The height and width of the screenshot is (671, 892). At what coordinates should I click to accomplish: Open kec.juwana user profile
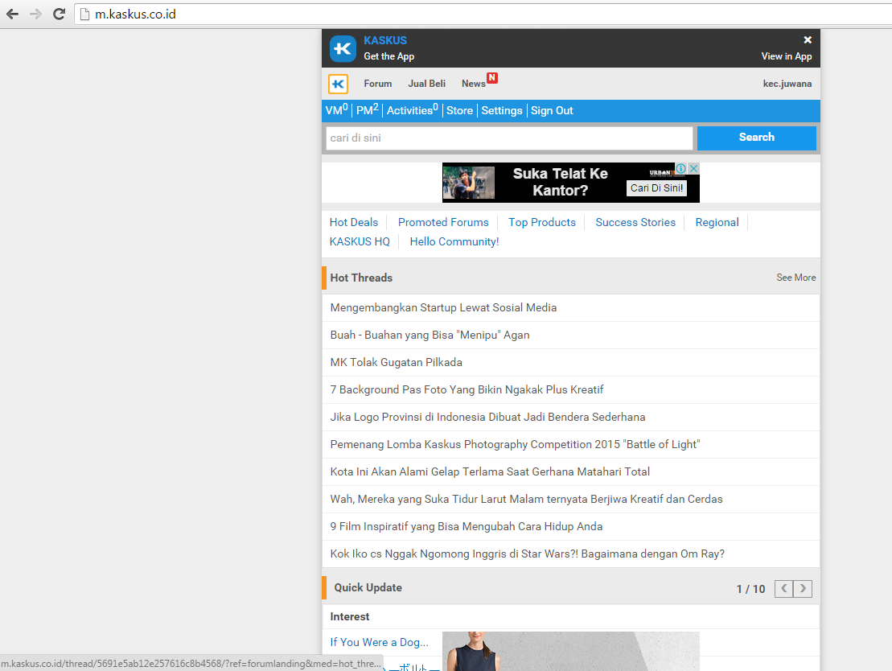point(787,84)
